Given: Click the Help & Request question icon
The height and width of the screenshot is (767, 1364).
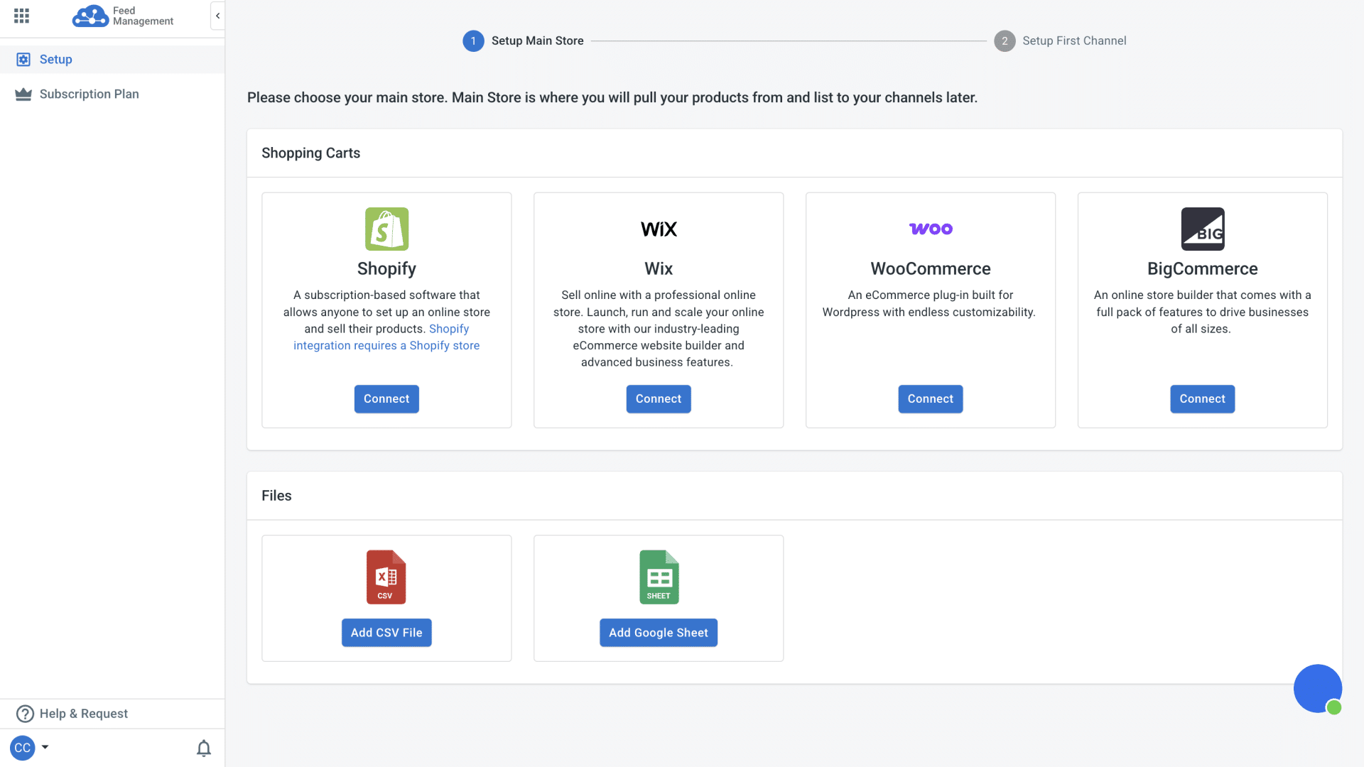Looking at the screenshot, I should [25, 714].
